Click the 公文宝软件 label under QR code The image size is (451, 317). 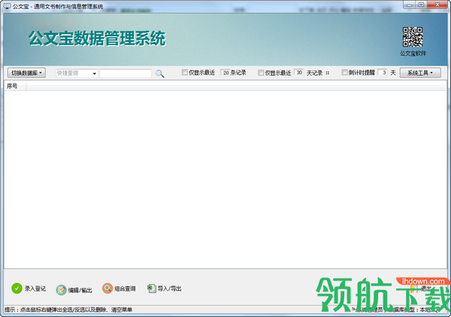413,53
